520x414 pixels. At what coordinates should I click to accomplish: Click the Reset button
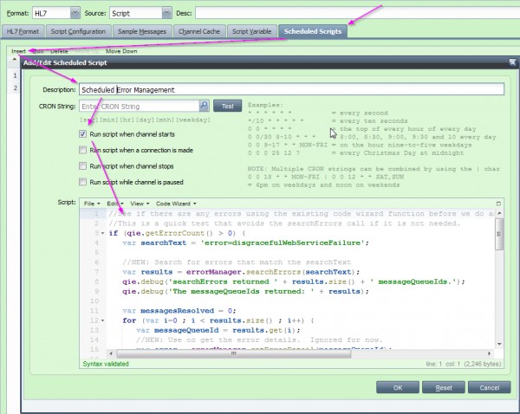click(x=444, y=387)
